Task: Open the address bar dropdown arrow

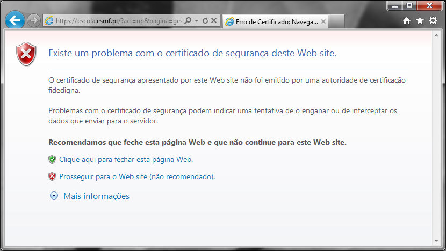Action: 196,21
